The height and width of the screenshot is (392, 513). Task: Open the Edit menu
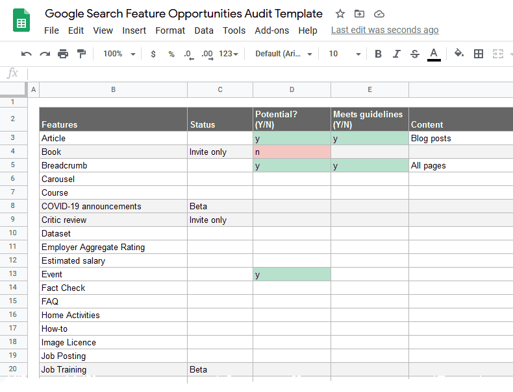tap(76, 30)
